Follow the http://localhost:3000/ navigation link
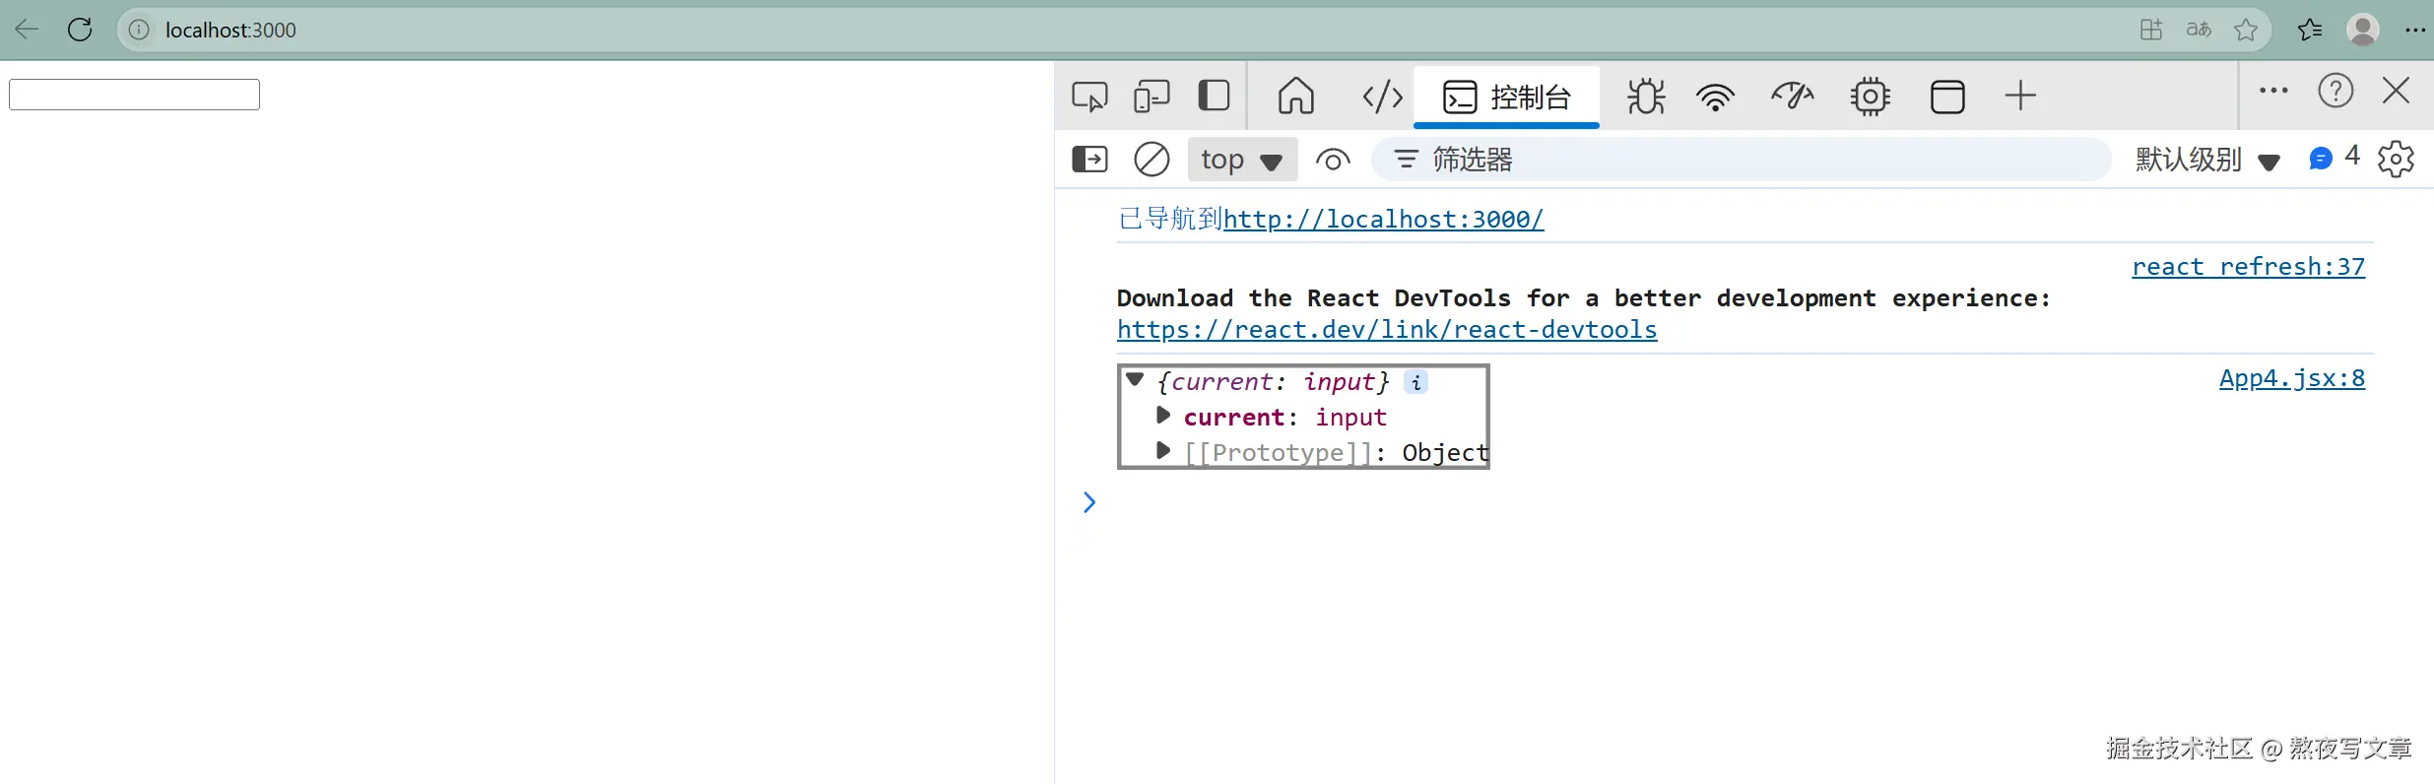The width and height of the screenshot is (2434, 784). click(x=1383, y=219)
